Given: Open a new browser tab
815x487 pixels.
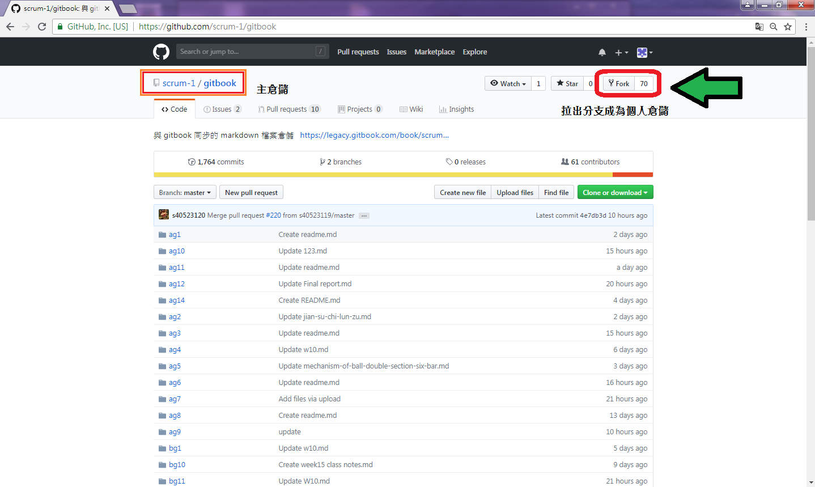Looking at the screenshot, I should coord(128,9).
